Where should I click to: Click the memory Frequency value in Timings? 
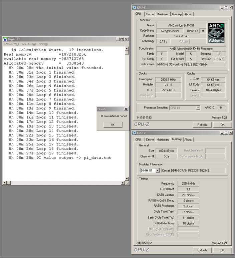(x=188, y=183)
